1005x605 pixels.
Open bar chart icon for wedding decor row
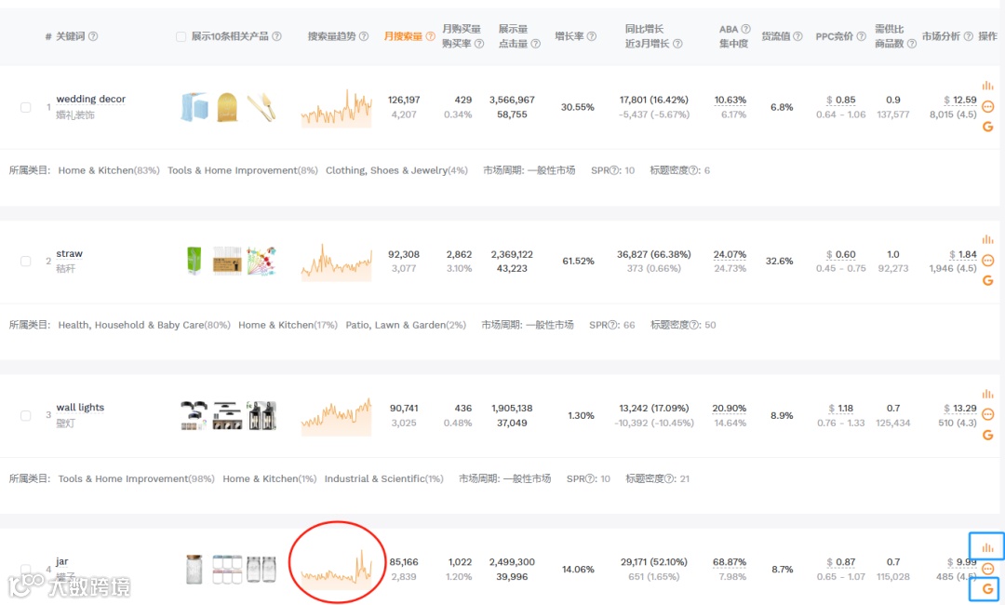click(987, 86)
